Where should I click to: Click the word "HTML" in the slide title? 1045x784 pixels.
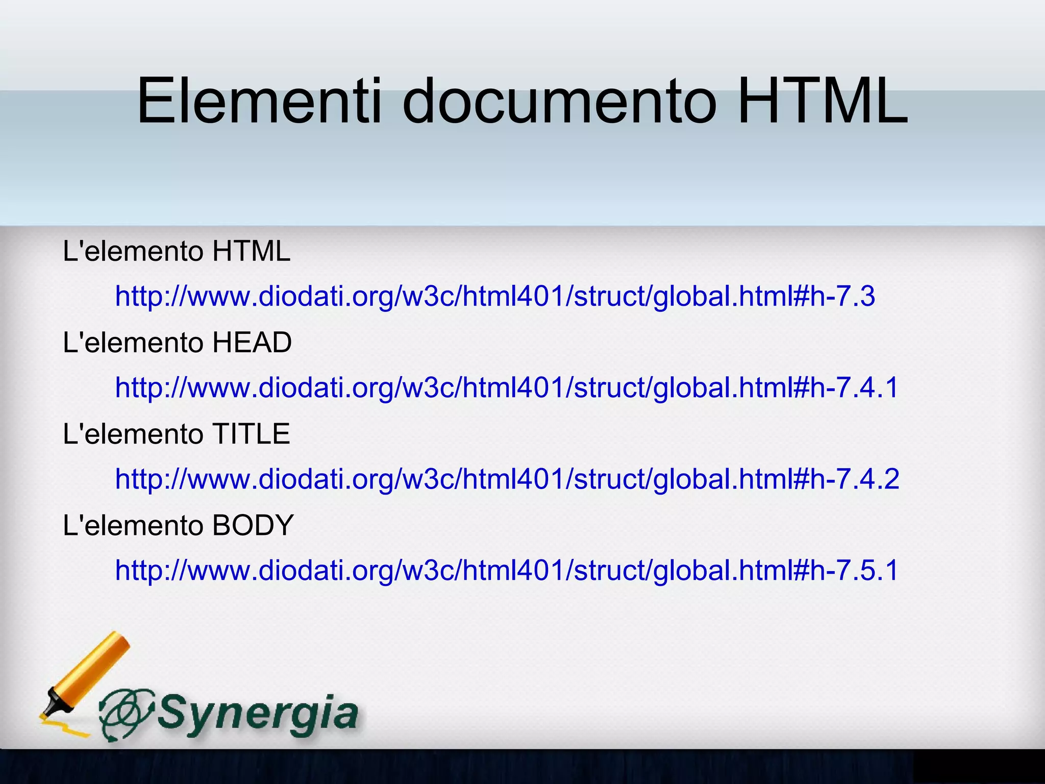823,101
